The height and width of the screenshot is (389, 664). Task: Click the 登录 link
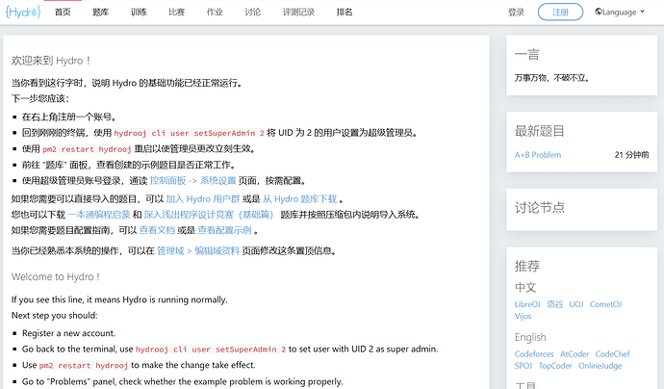tap(516, 13)
